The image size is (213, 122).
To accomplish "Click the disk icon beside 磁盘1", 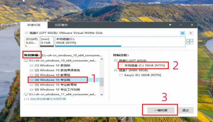I will [x=116, y=70].
